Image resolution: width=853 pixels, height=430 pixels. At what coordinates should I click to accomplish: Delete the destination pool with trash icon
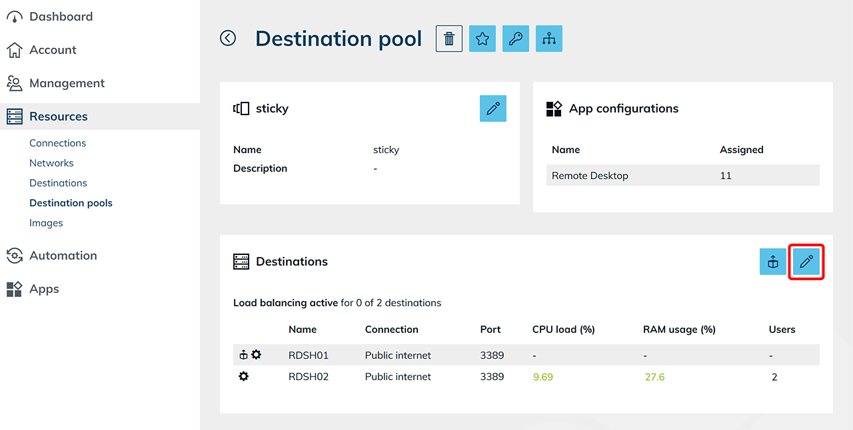tap(449, 39)
